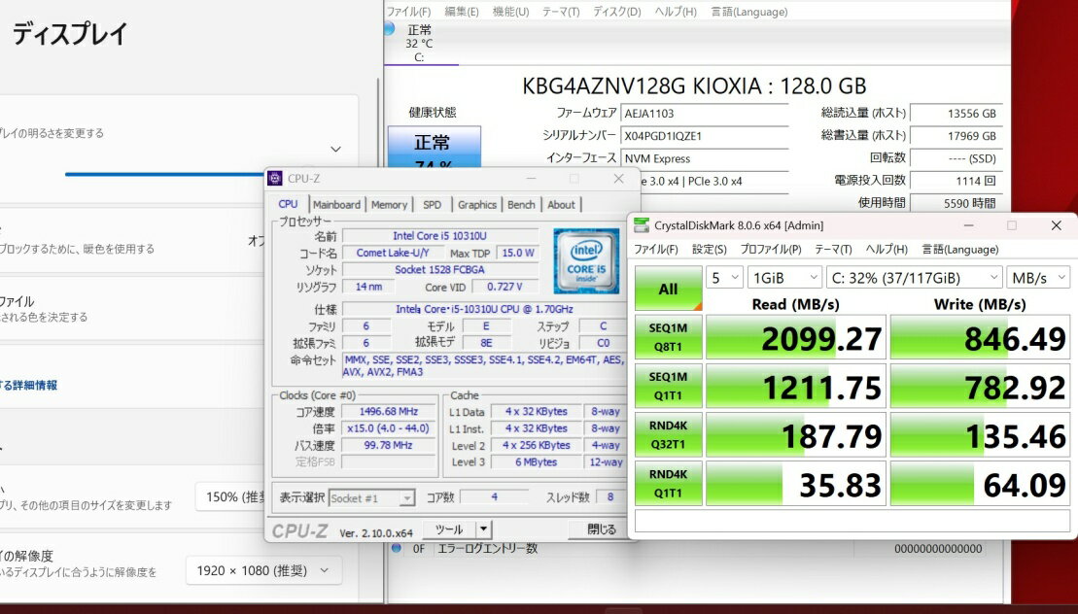Expand the brightness section chevron

[335, 150]
